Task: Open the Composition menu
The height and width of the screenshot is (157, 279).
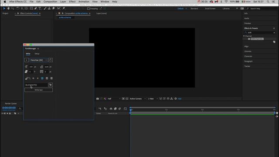Action: pyautogui.click(x=51, y=2)
